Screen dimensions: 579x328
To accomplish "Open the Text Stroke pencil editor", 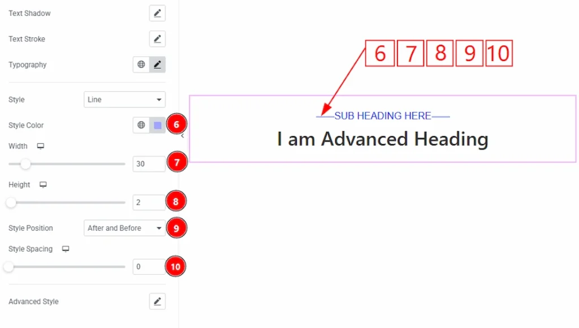I will point(157,39).
